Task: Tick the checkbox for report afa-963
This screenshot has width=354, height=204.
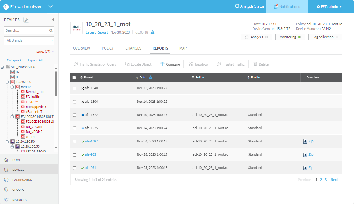Action: pyautogui.click(x=75, y=155)
